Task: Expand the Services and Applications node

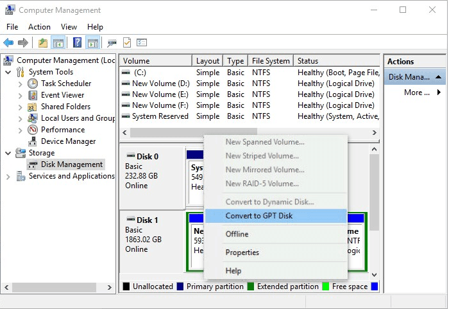Action: pyautogui.click(x=8, y=176)
